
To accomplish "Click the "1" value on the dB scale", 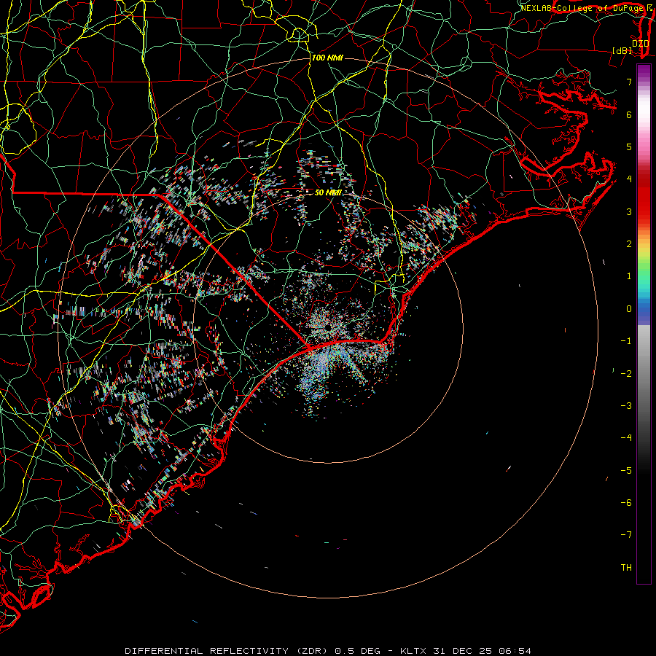I will tap(629, 276).
